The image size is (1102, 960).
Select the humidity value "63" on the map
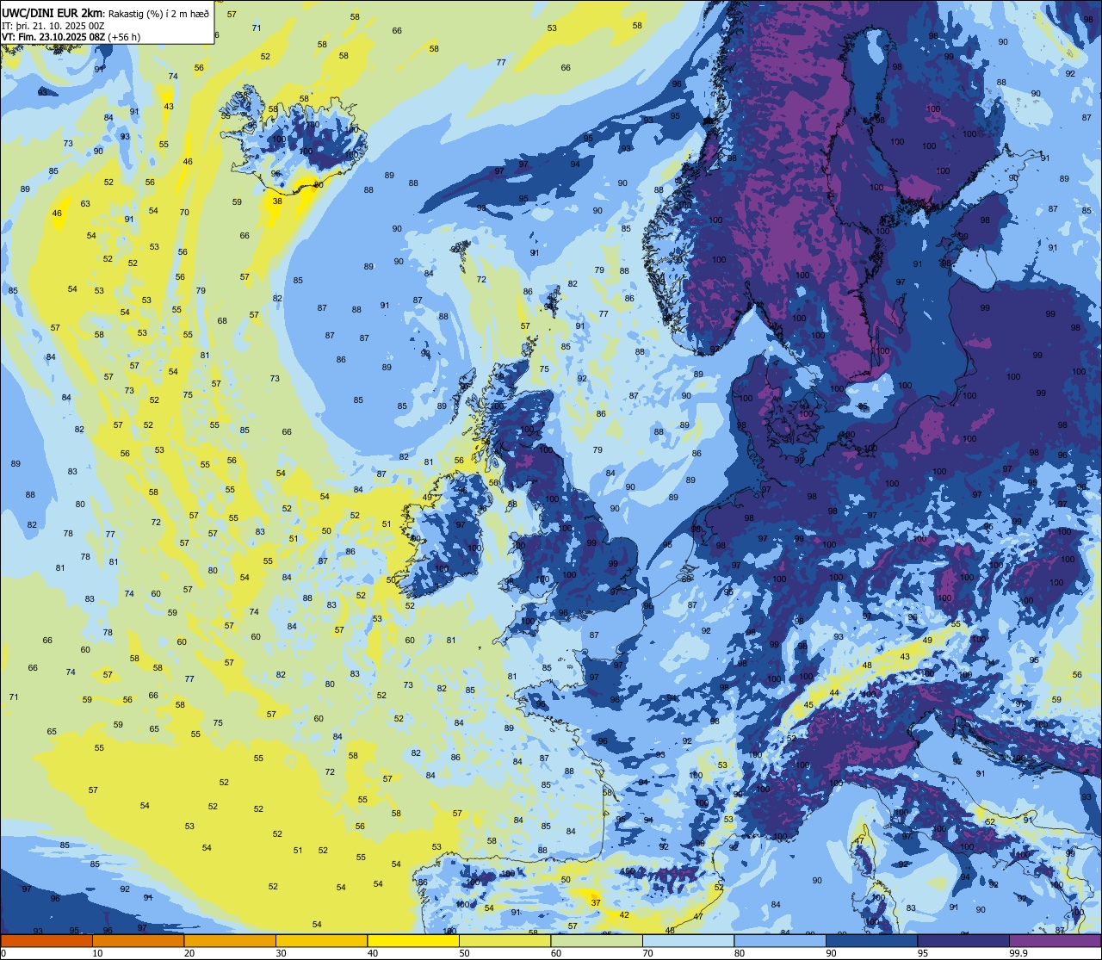[85, 204]
